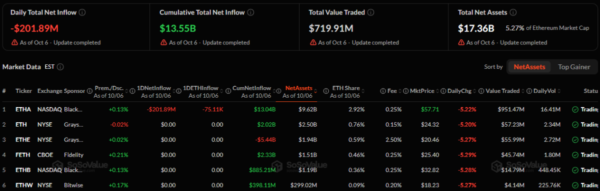The height and width of the screenshot is (191, 600).
Task: Open info icon beside Total Net Assets
Action: click(x=513, y=12)
